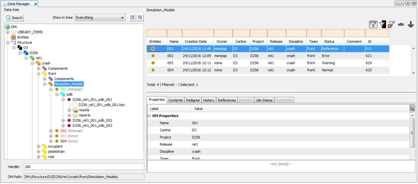Click the occupant folder icon

point(45,147)
